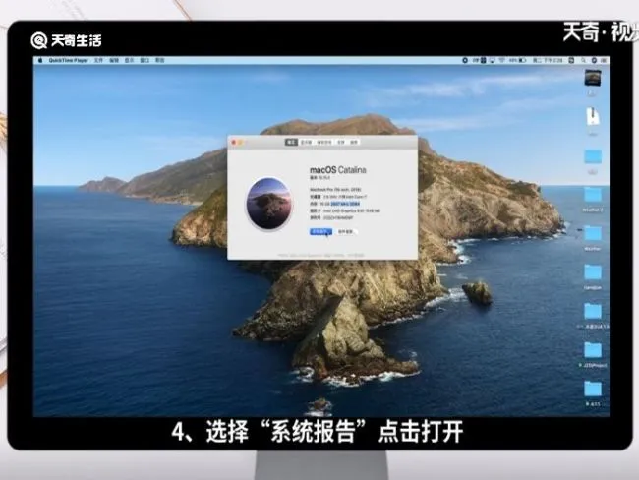639x480 pixels.
Task: Click the Wi-Fi status icon in menu bar
Action: [x=501, y=60]
